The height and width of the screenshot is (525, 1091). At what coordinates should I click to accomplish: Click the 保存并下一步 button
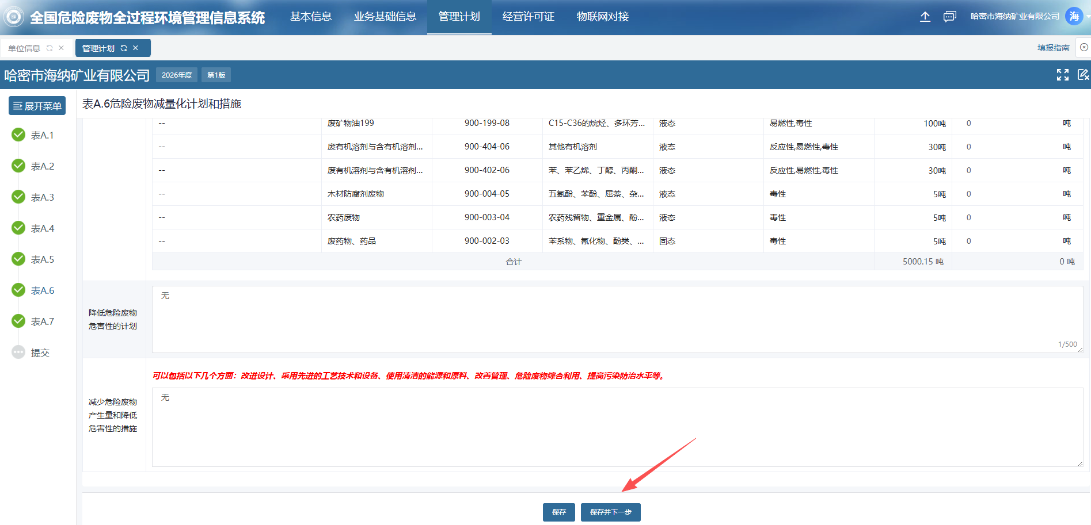610,512
